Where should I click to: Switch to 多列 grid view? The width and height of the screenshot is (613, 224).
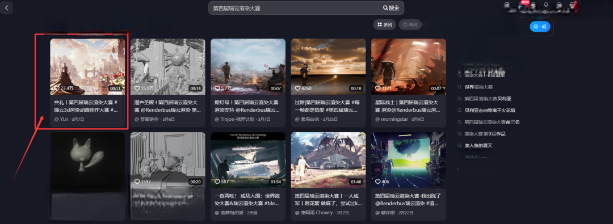(x=385, y=24)
